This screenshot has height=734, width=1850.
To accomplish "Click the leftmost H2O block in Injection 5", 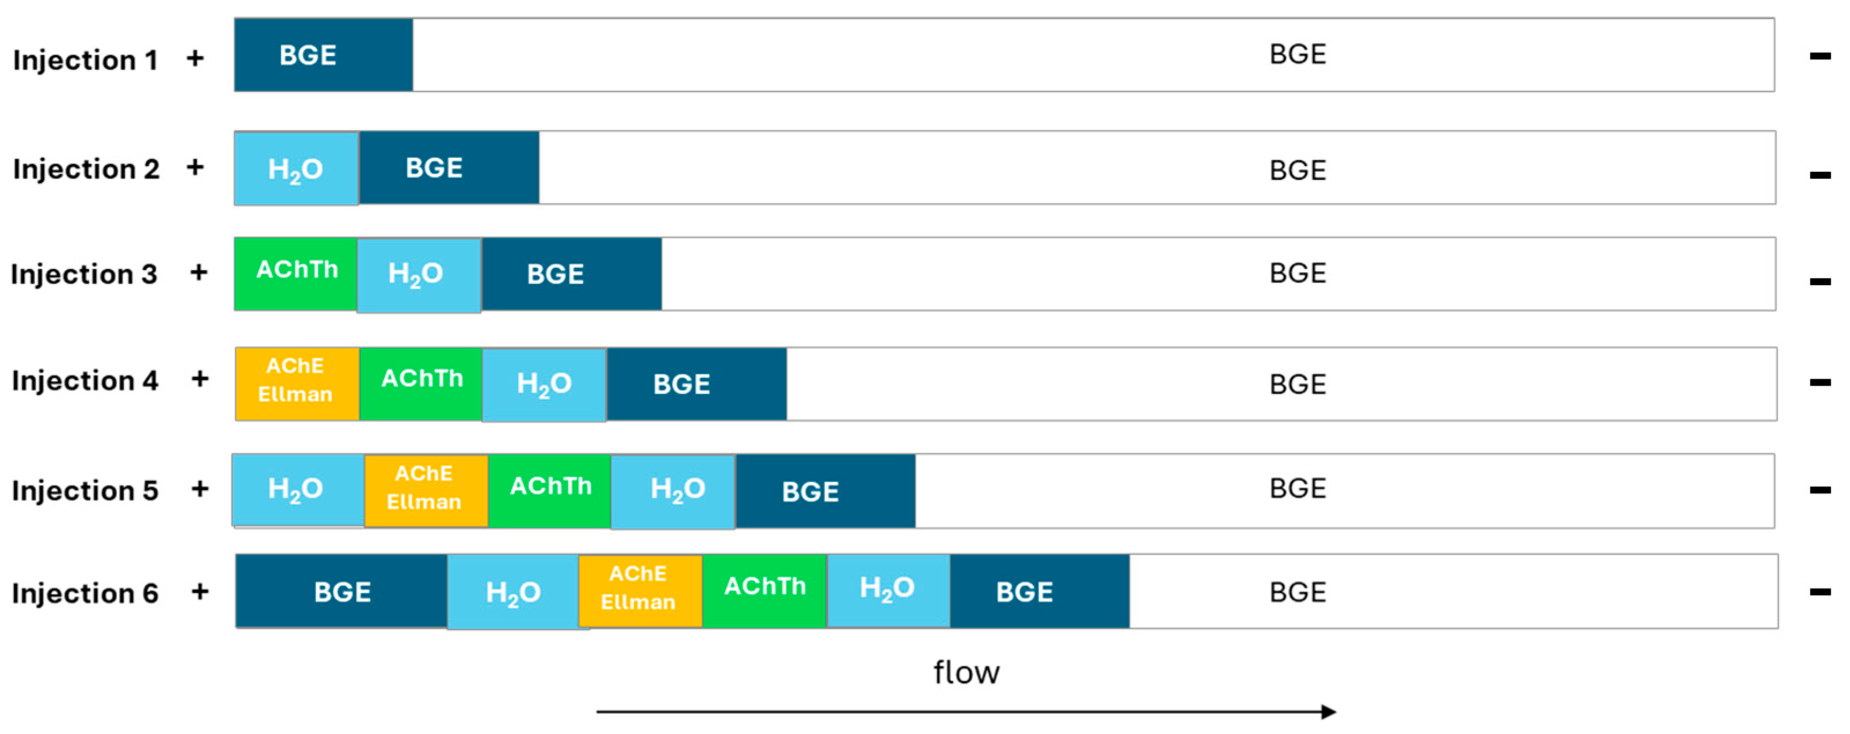I will point(297,490).
